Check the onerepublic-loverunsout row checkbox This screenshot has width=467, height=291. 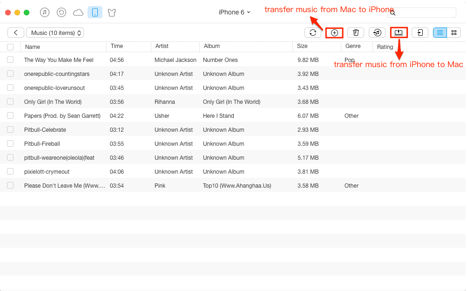[x=10, y=88]
